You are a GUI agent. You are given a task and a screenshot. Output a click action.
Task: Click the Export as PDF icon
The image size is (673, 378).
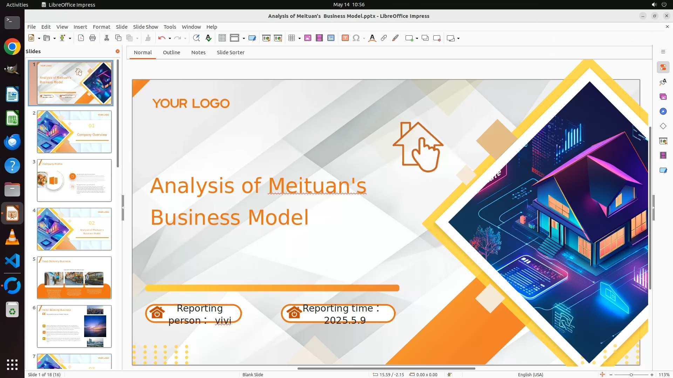click(x=81, y=38)
